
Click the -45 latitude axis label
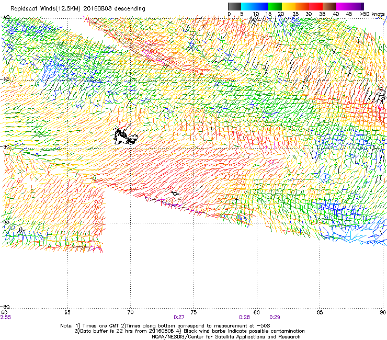[5, 79]
